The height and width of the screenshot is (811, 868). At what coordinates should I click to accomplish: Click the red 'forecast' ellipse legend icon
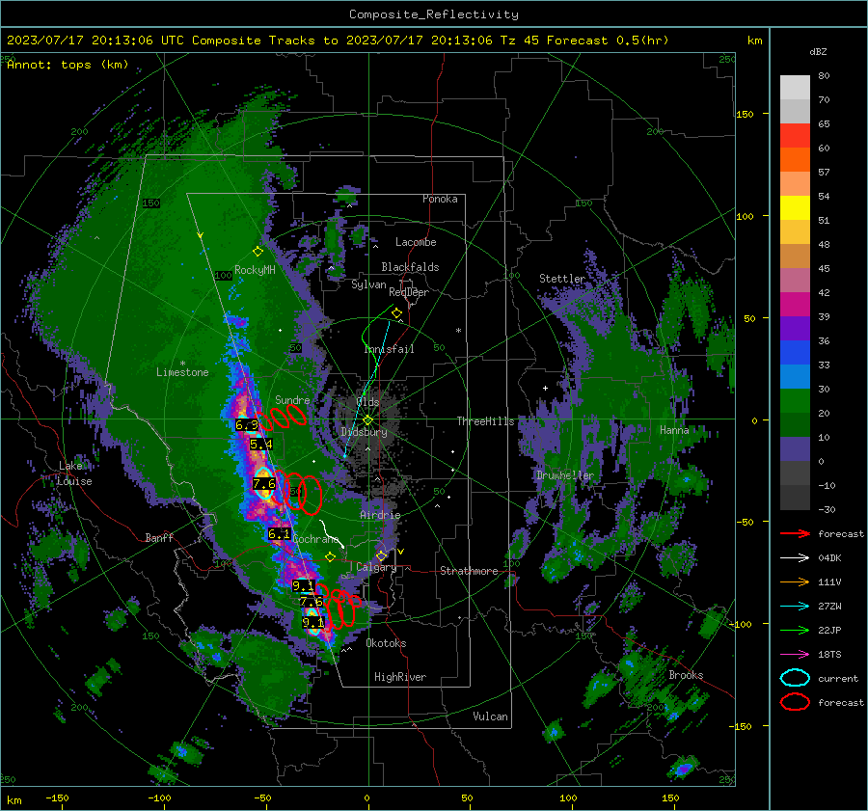click(x=795, y=702)
